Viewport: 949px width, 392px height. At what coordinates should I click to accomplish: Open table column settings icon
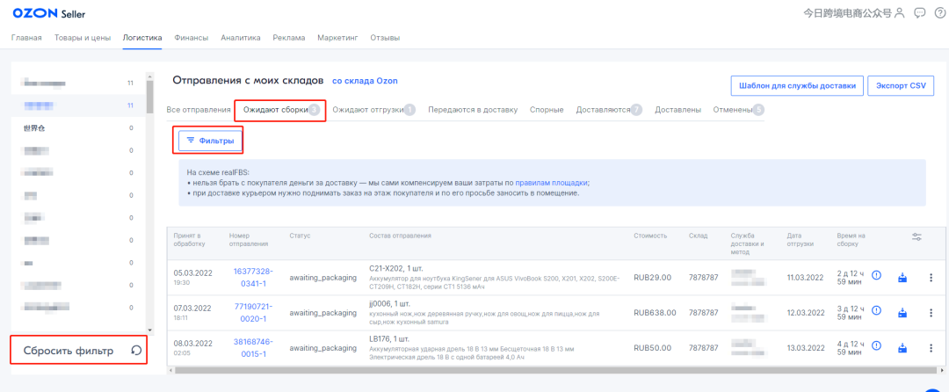tap(916, 238)
